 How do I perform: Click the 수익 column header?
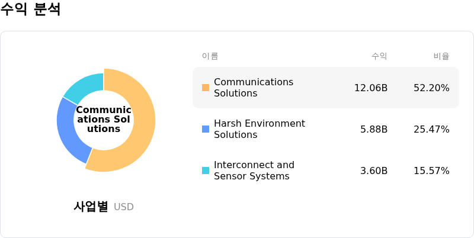click(379, 56)
